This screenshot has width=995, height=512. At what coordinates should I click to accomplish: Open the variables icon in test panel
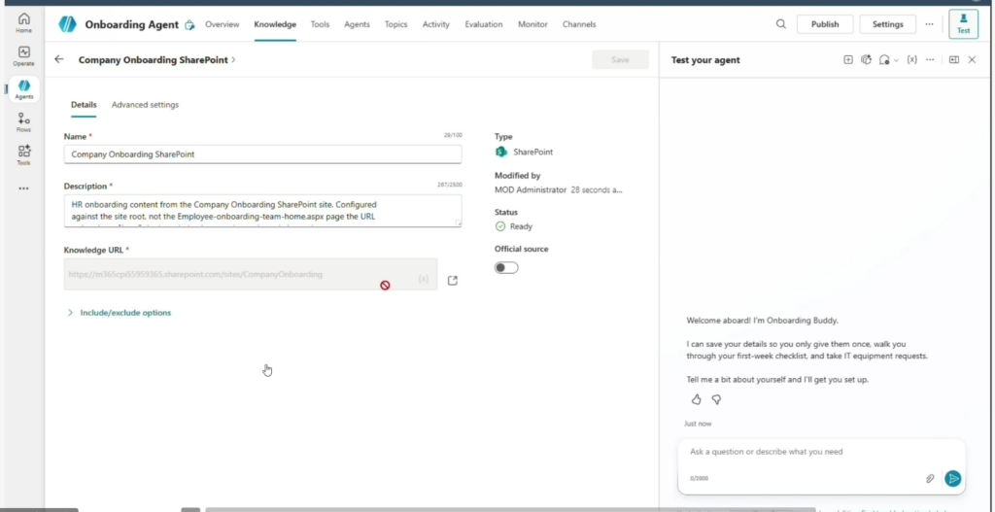(911, 59)
